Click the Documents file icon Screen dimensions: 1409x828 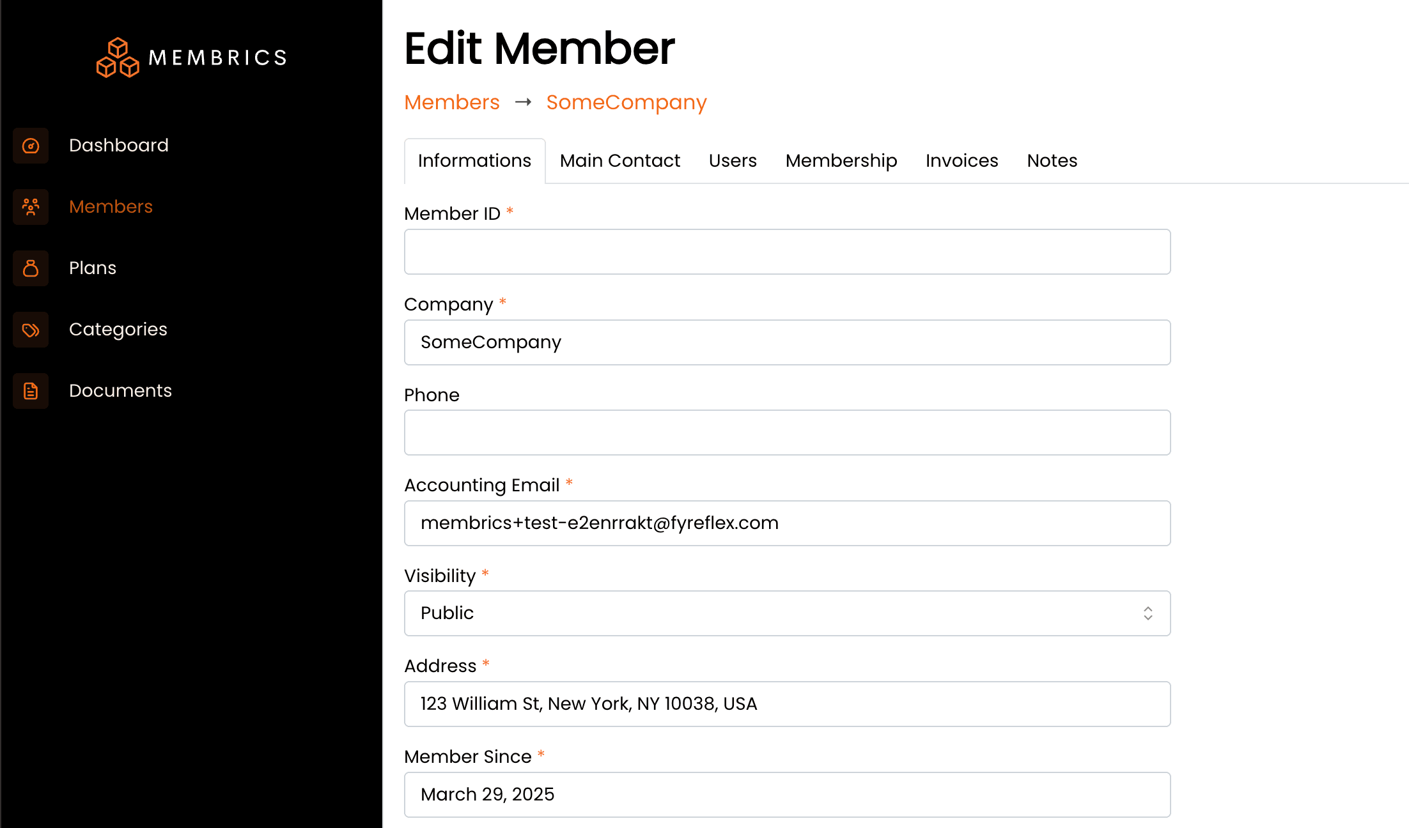(31, 391)
